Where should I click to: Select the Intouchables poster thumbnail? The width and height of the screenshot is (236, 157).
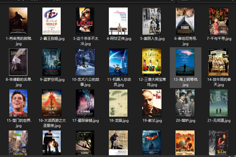click(118, 143)
